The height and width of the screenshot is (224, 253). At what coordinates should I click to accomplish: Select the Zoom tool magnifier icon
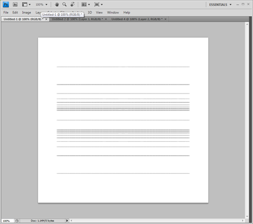(x=64, y=4)
